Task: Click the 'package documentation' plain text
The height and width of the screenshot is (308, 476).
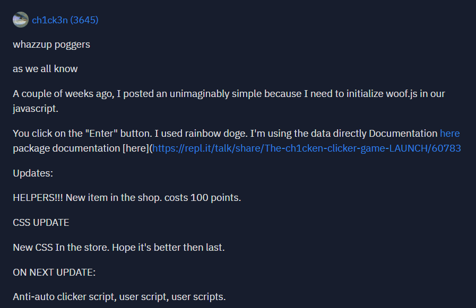Action: point(66,148)
